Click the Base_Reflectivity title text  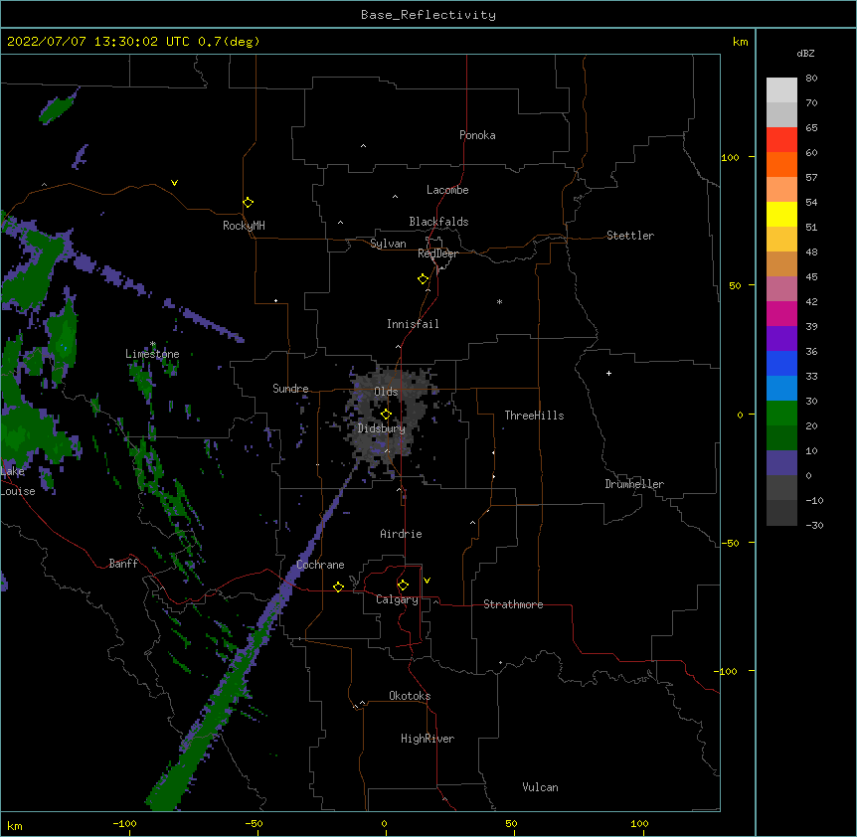[x=428, y=15]
